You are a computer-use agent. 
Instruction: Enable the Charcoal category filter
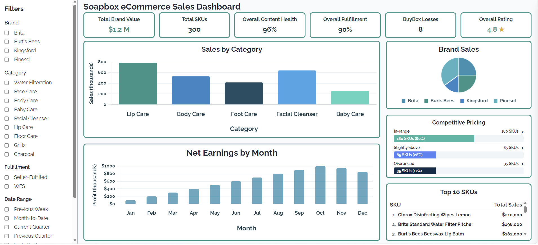pyautogui.click(x=7, y=154)
